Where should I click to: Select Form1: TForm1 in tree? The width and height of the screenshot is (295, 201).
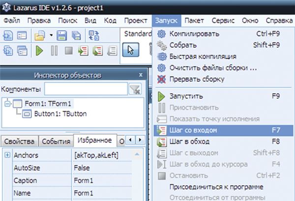coord(48,104)
